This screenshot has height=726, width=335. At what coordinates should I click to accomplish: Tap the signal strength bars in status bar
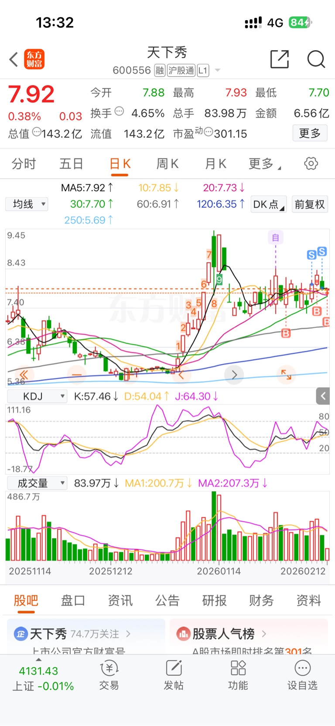tap(253, 22)
